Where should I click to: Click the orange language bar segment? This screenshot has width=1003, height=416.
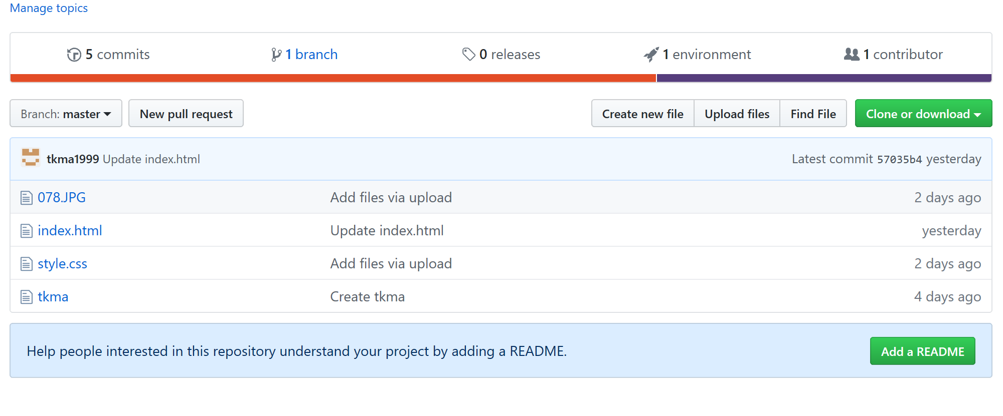(x=333, y=78)
